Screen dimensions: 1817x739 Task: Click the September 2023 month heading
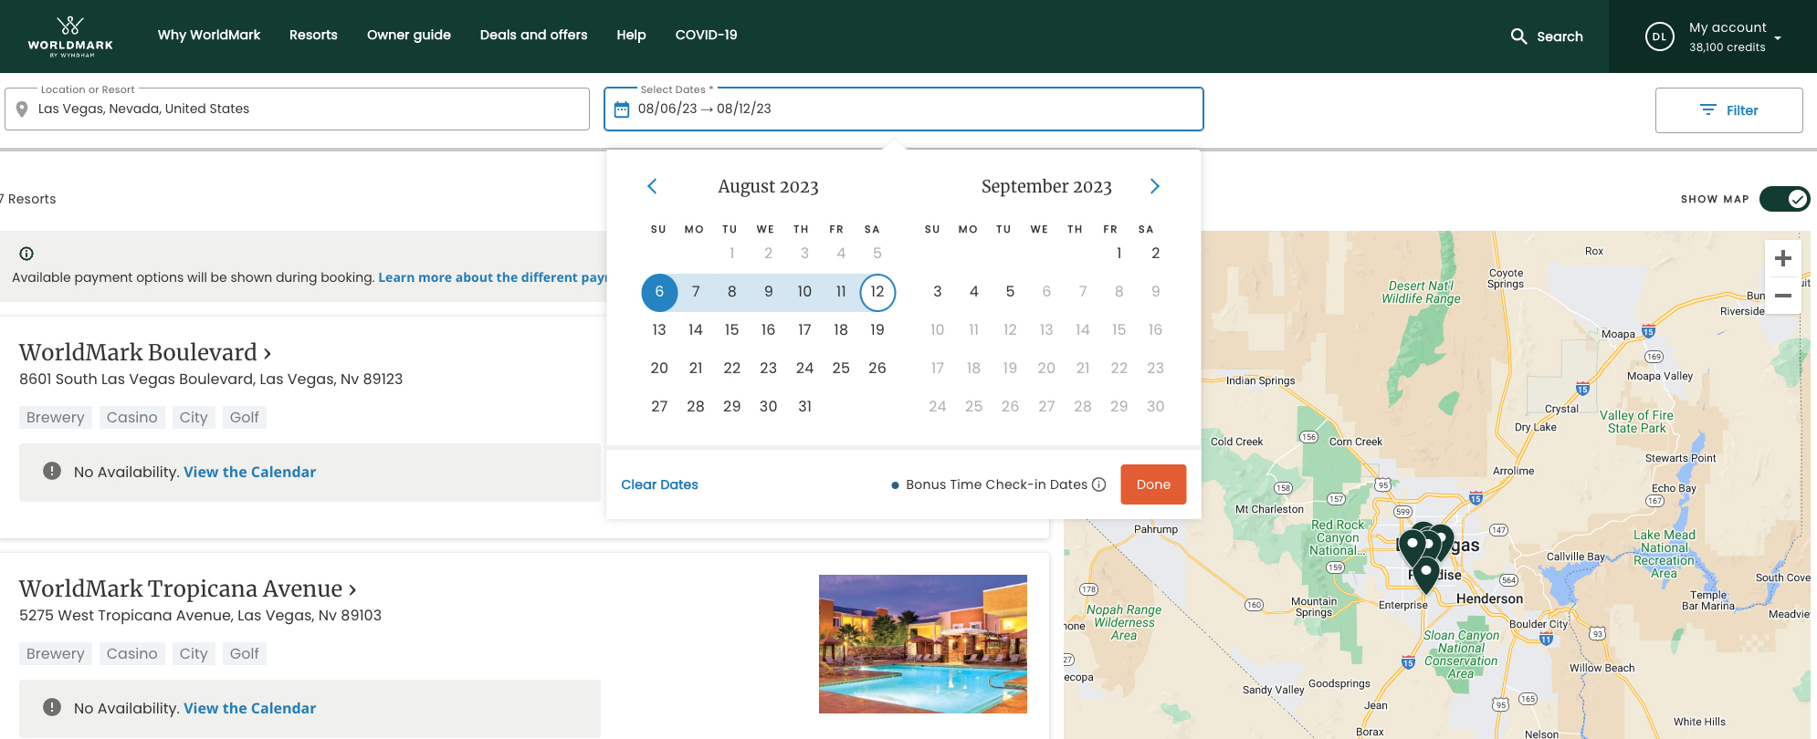(x=1046, y=187)
